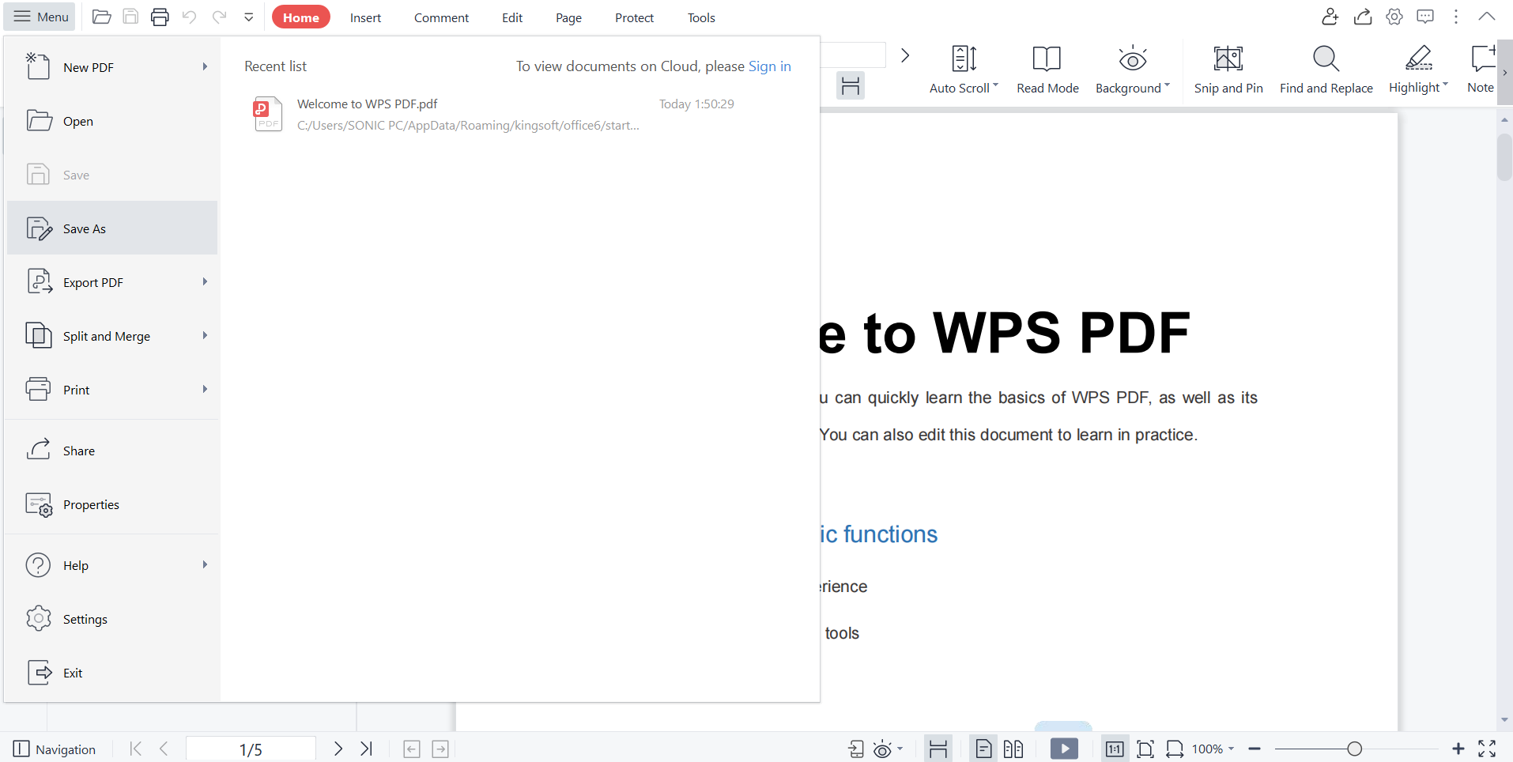
Task: Click the share export icon at top right
Action: pyautogui.click(x=1362, y=17)
